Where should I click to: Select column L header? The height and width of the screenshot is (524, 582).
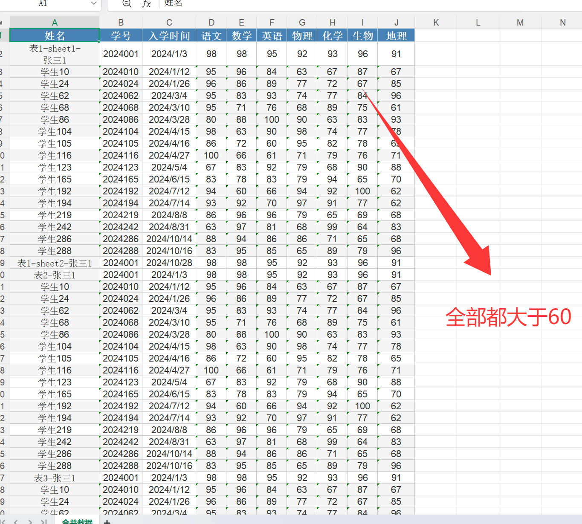click(478, 23)
